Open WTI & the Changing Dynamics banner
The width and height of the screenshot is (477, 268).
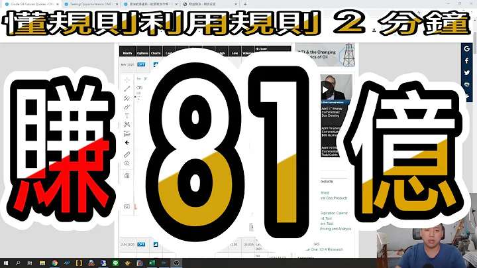coord(325,54)
